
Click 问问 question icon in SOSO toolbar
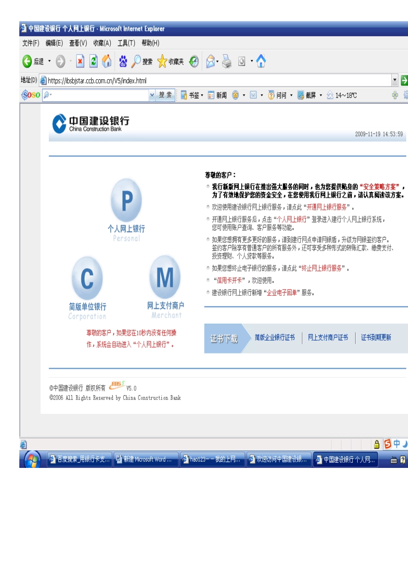277,95
